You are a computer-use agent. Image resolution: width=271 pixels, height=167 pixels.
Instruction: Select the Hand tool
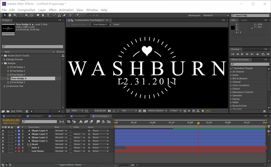(x=10, y=15)
